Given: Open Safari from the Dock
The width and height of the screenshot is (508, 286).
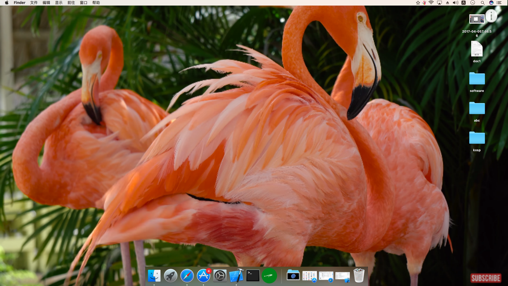Looking at the screenshot, I should (x=187, y=275).
